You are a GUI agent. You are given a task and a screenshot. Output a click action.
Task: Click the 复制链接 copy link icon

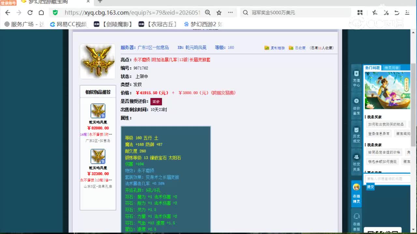point(267,48)
